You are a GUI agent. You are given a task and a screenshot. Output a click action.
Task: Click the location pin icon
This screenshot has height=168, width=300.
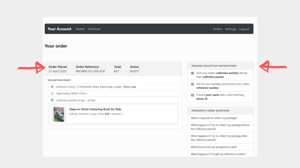pyautogui.click(x=52, y=87)
